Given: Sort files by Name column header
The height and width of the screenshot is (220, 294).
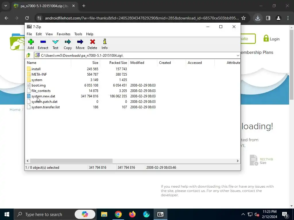Looking at the screenshot, I should pyautogui.click(x=48, y=63).
